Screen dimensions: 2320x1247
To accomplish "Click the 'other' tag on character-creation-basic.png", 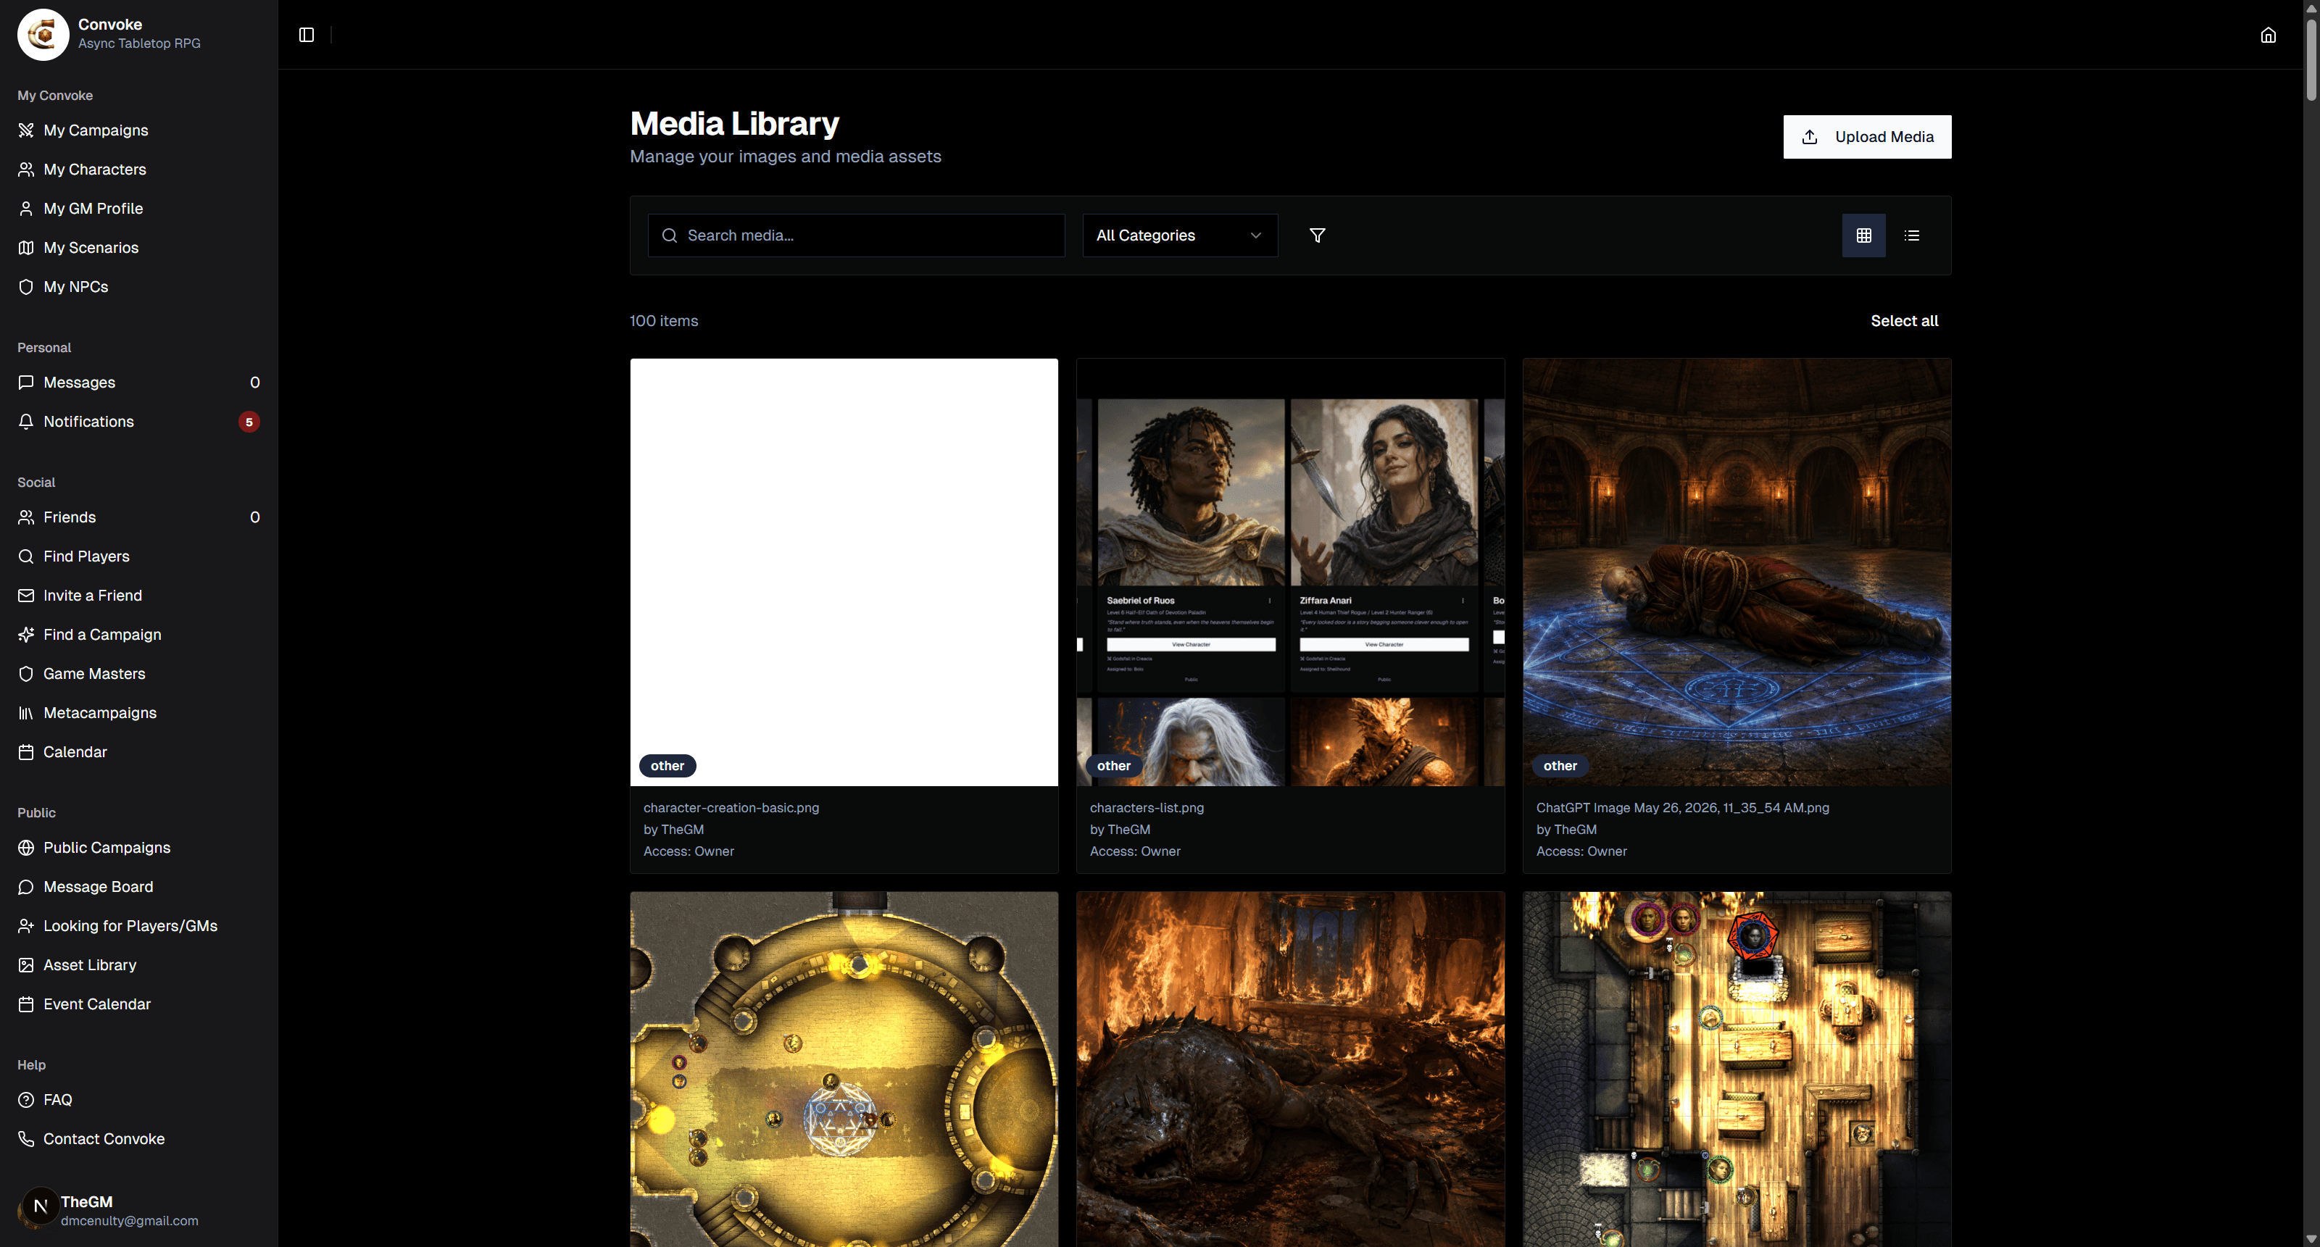I will (668, 765).
